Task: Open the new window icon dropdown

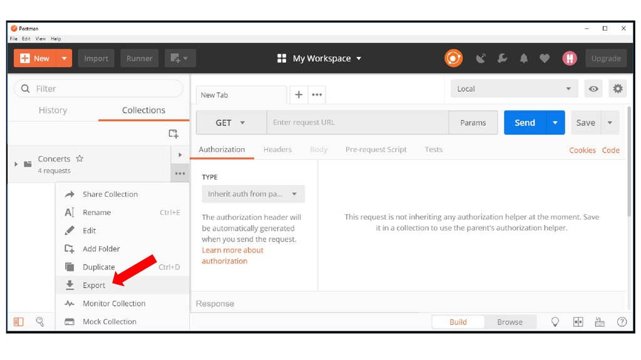Action: point(180,58)
